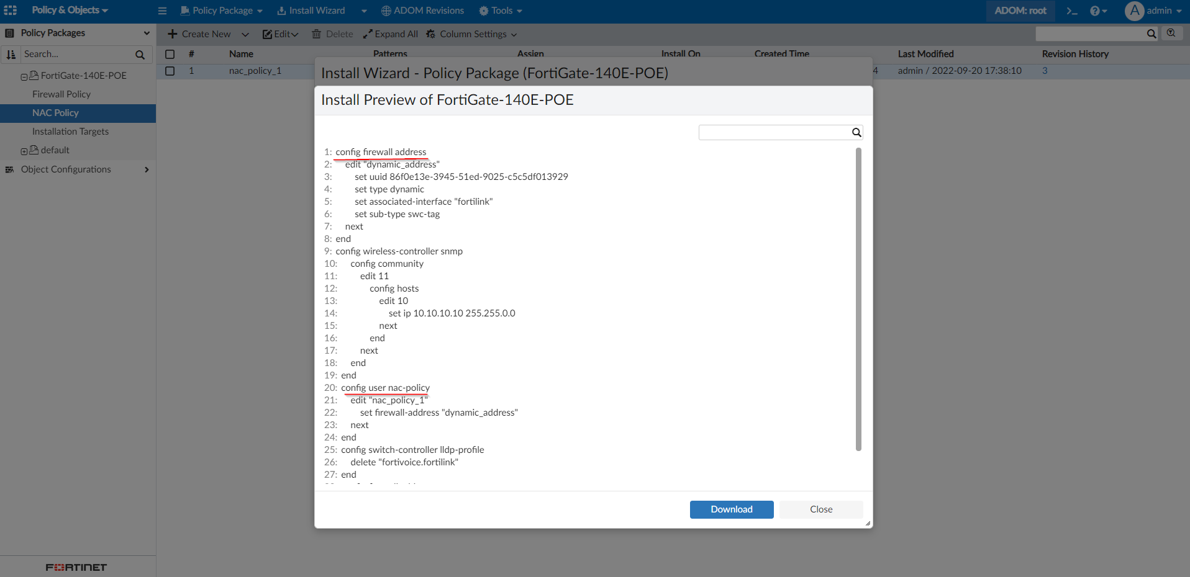Click the resize grip of the Install Wizard dialog
The height and width of the screenshot is (577, 1190).
pyautogui.click(x=868, y=524)
